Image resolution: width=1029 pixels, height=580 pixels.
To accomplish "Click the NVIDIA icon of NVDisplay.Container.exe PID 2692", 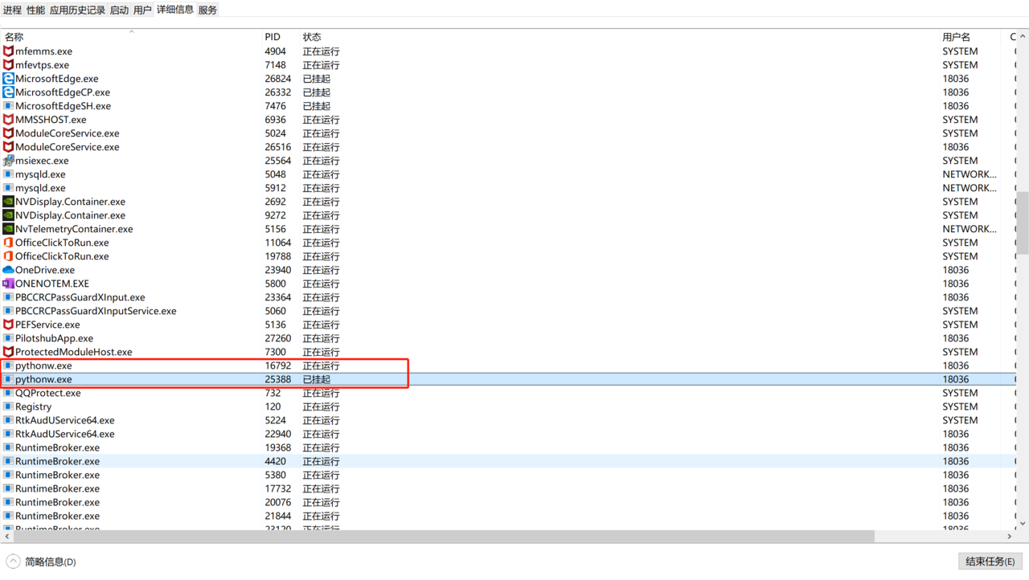I will coord(8,202).
